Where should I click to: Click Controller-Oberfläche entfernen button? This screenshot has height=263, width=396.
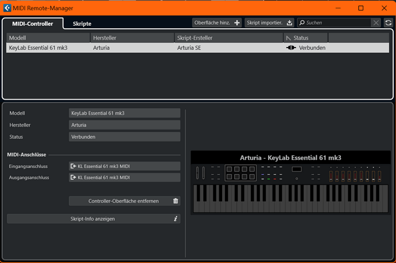point(125,201)
